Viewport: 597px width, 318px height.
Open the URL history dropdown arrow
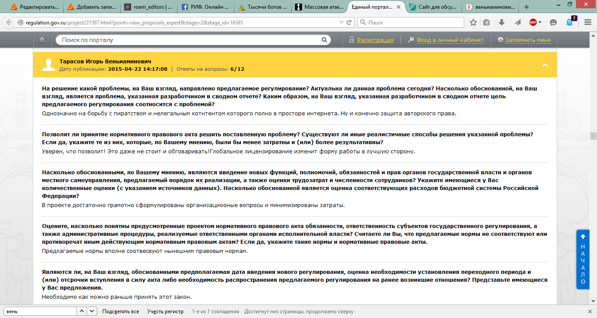(341, 22)
